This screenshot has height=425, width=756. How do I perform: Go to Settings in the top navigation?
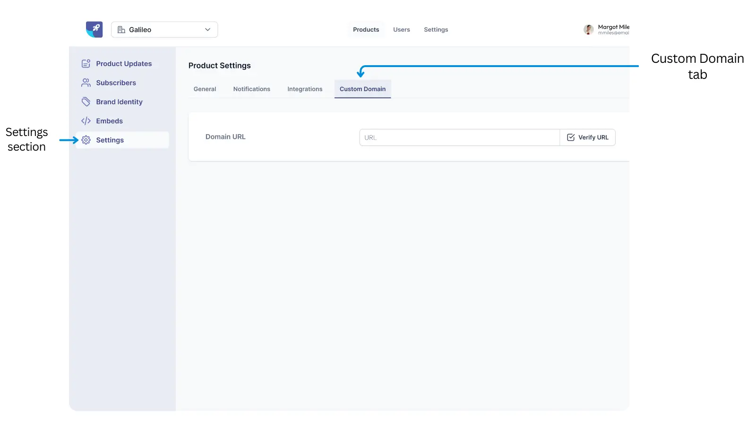[x=436, y=29]
